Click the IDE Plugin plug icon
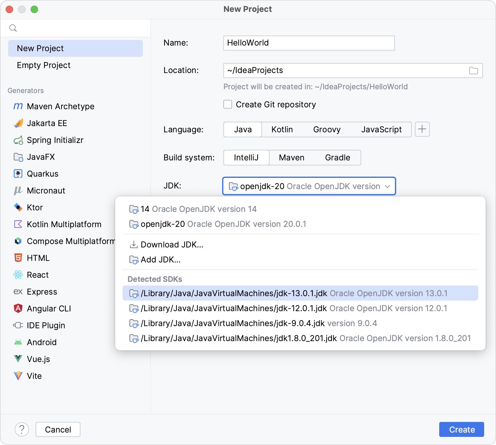Screen dimensions: 496x445 point(18,325)
